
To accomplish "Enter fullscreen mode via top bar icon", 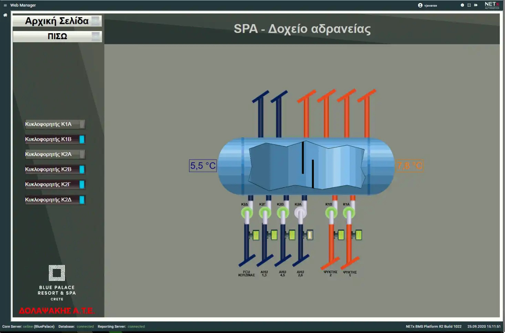I will pyautogui.click(x=469, y=5).
